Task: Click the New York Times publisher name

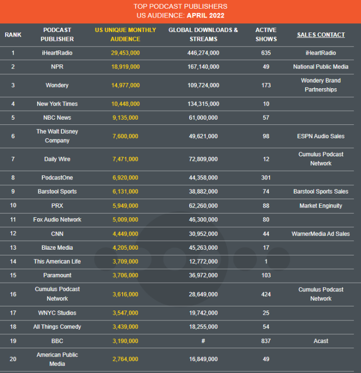Action: pos(57,104)
